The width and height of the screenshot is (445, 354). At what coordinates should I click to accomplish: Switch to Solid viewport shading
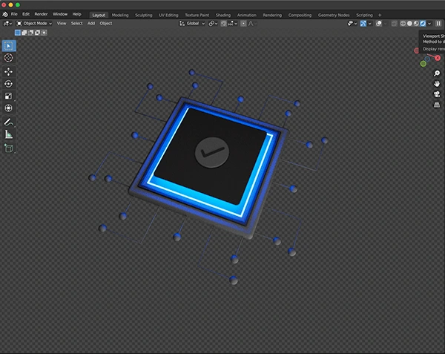point(409,23)
